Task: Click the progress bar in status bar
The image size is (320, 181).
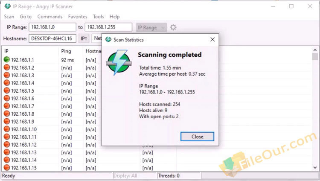Action: (x=260, y=175)
